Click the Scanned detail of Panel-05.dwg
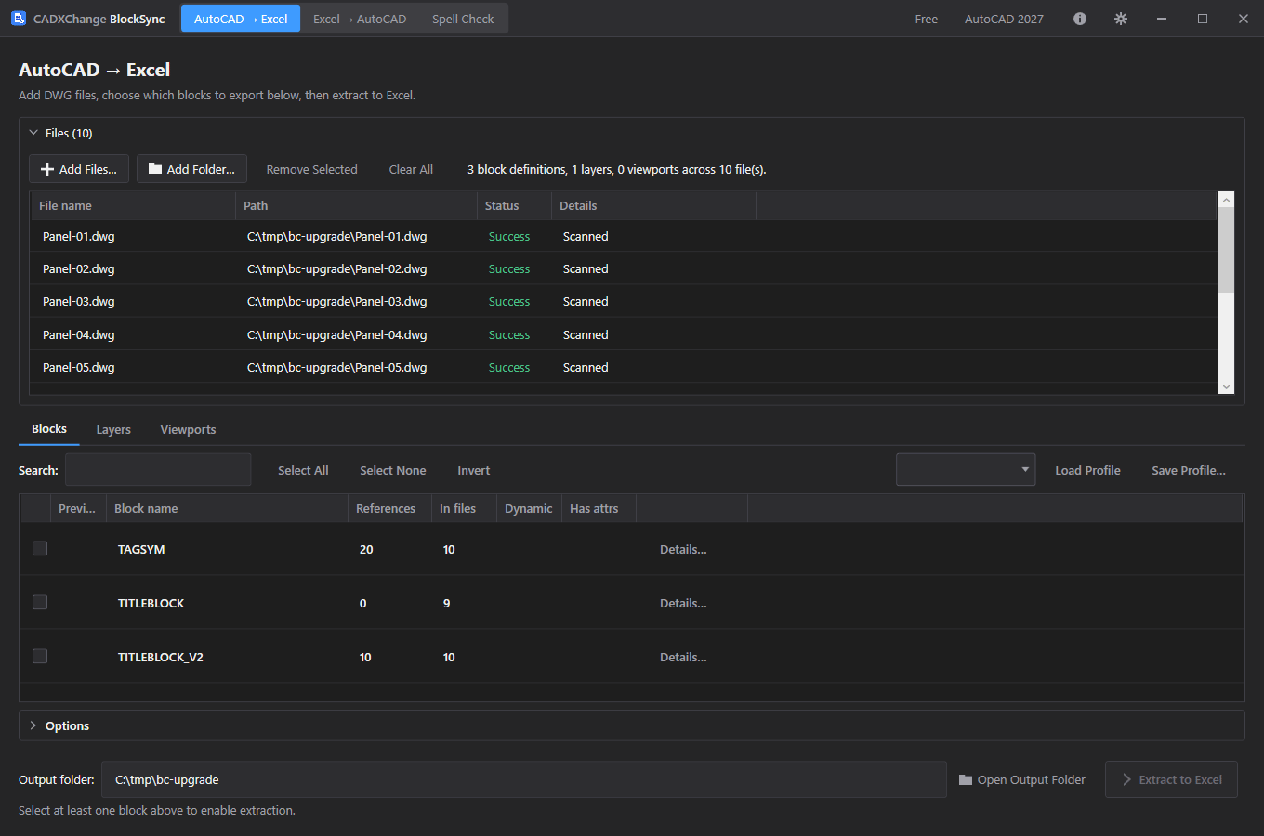1264x836 pixels. pyautogui.click(x=586, y=367)
